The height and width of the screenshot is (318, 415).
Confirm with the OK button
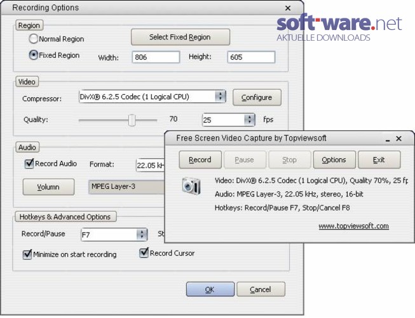point(210,289)
